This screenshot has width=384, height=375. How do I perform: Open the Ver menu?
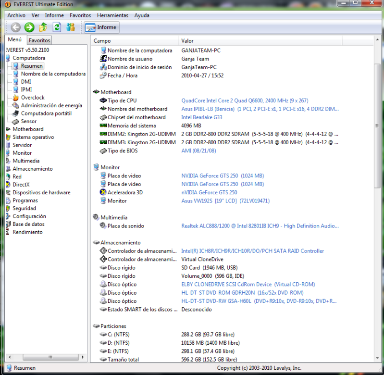coord(35,15)
